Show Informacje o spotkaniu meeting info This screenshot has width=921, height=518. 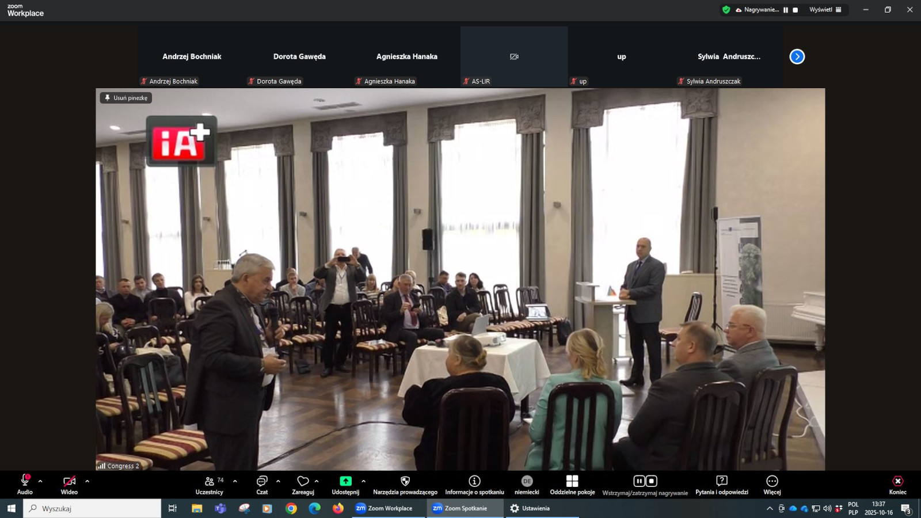[x=474, y=485]
